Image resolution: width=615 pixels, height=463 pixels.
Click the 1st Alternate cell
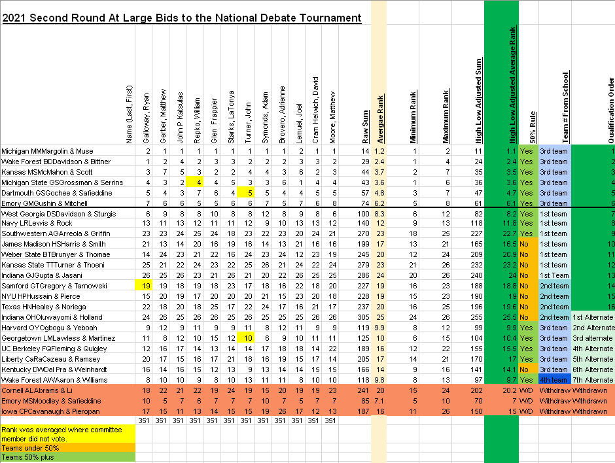(x=593, y=317)
